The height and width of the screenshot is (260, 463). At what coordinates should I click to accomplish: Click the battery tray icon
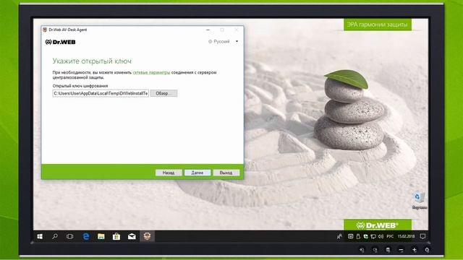click(358, 236)
